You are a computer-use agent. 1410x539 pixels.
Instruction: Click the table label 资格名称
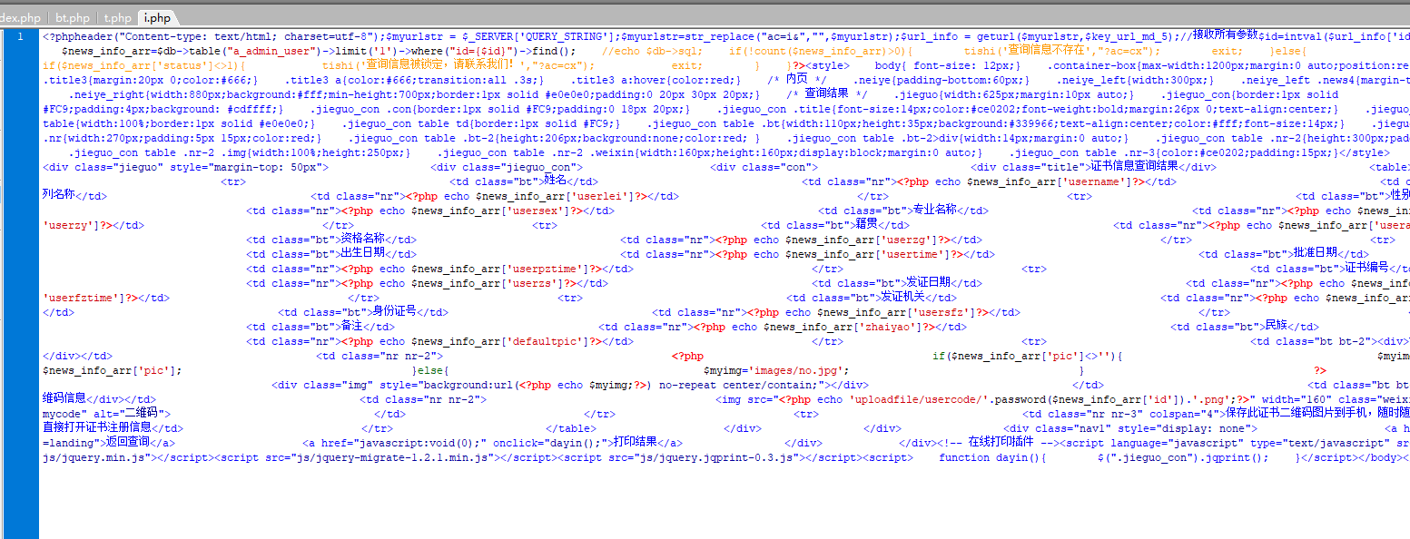coord(362,240)
